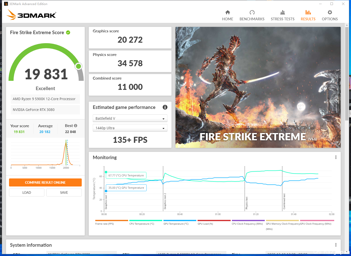Viewport: 351px width, 256px height.
Task: Click the SAVE button
Action: tap(64, 193)
